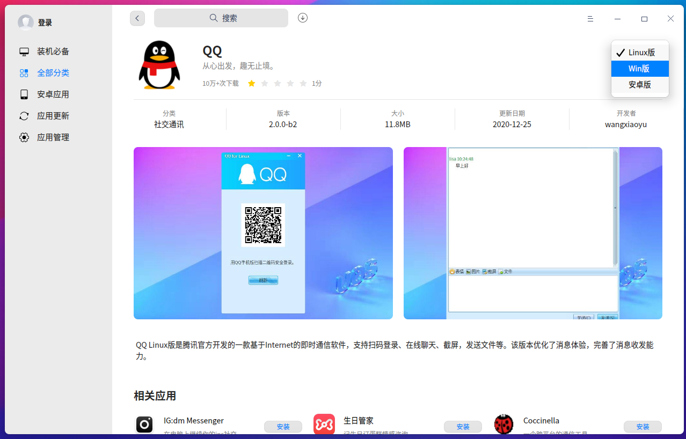Open the hamburger main menu
The width and height of the screenshot is (686, 439).
pyautogui.click(x=590, y=19)
